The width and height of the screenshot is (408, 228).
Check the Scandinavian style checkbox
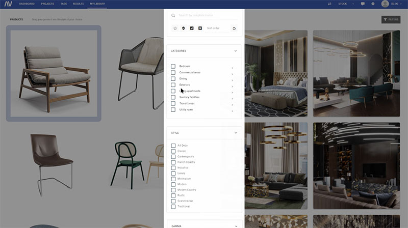(x=173, y=201)
